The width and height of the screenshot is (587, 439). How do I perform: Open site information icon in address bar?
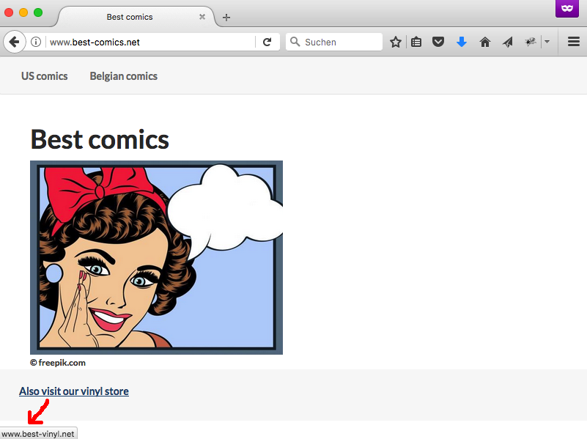click(36, 42)
